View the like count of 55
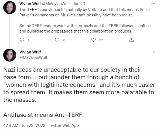The image size is (160, 133). tap(101, 40)
